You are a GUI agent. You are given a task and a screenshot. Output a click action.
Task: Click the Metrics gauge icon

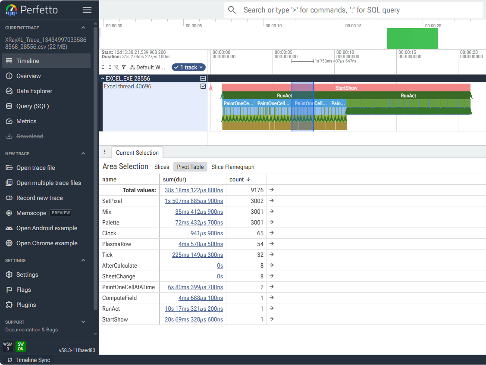[x=9, y=121]
